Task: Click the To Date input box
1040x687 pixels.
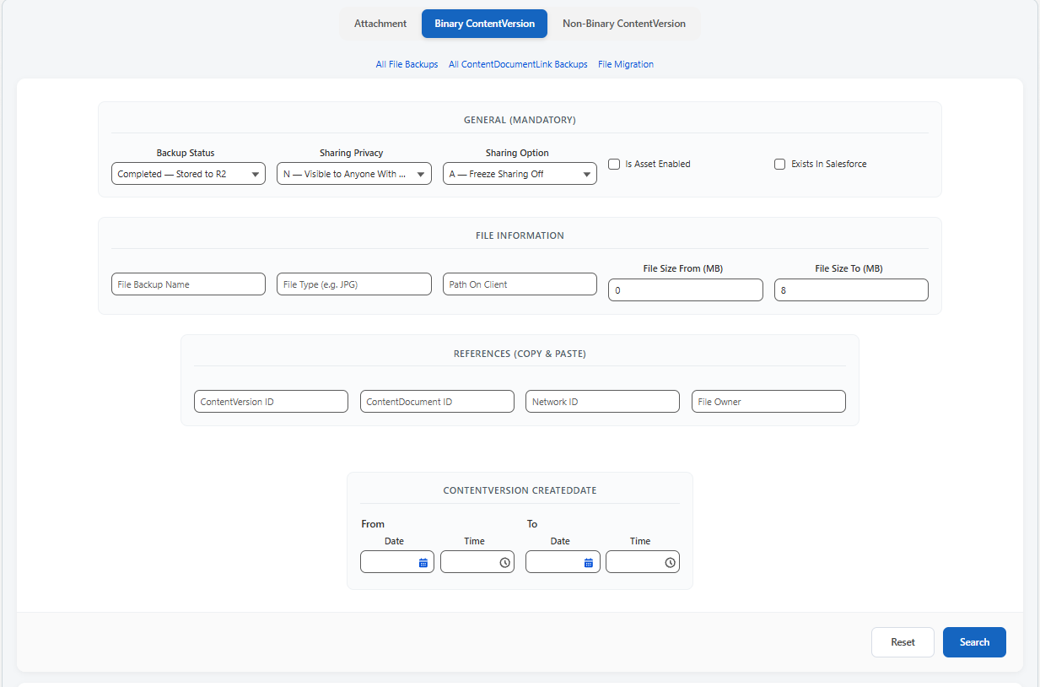Action: 562,562
